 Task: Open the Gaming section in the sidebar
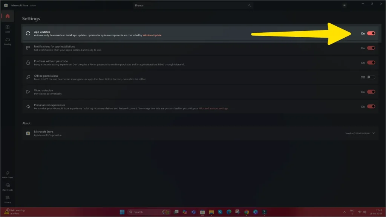click(x=7, y=41)
